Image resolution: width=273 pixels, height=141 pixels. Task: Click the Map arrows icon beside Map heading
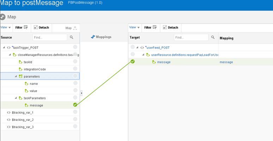[2, 17]
